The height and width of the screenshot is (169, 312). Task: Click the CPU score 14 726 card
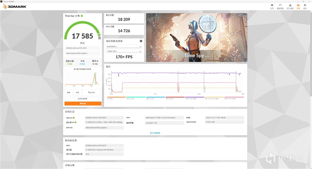click(124, 30)
